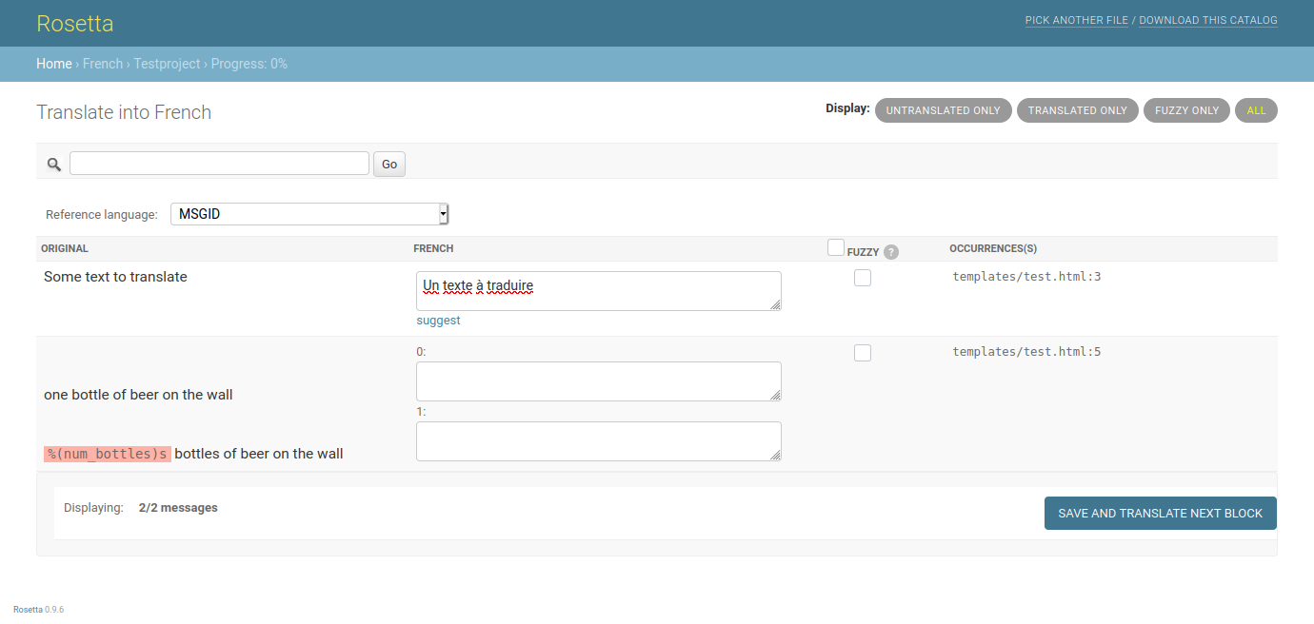Mark 'Some text to translate' as fuzzy

(863, 278)
